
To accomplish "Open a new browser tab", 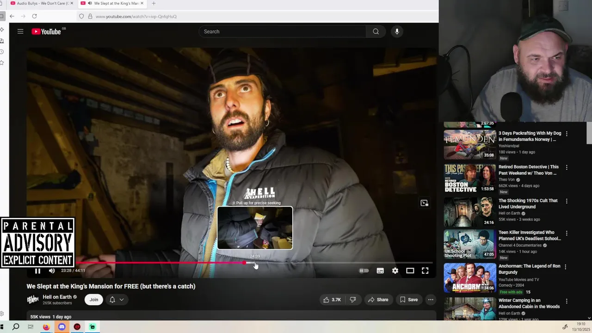I will [x=154, y=3].
